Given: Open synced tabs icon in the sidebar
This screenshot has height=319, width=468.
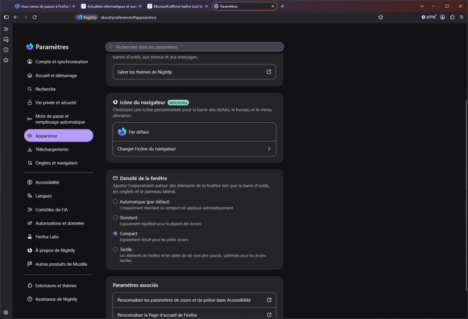Looking at the screenshot, I should click(6, 39).
